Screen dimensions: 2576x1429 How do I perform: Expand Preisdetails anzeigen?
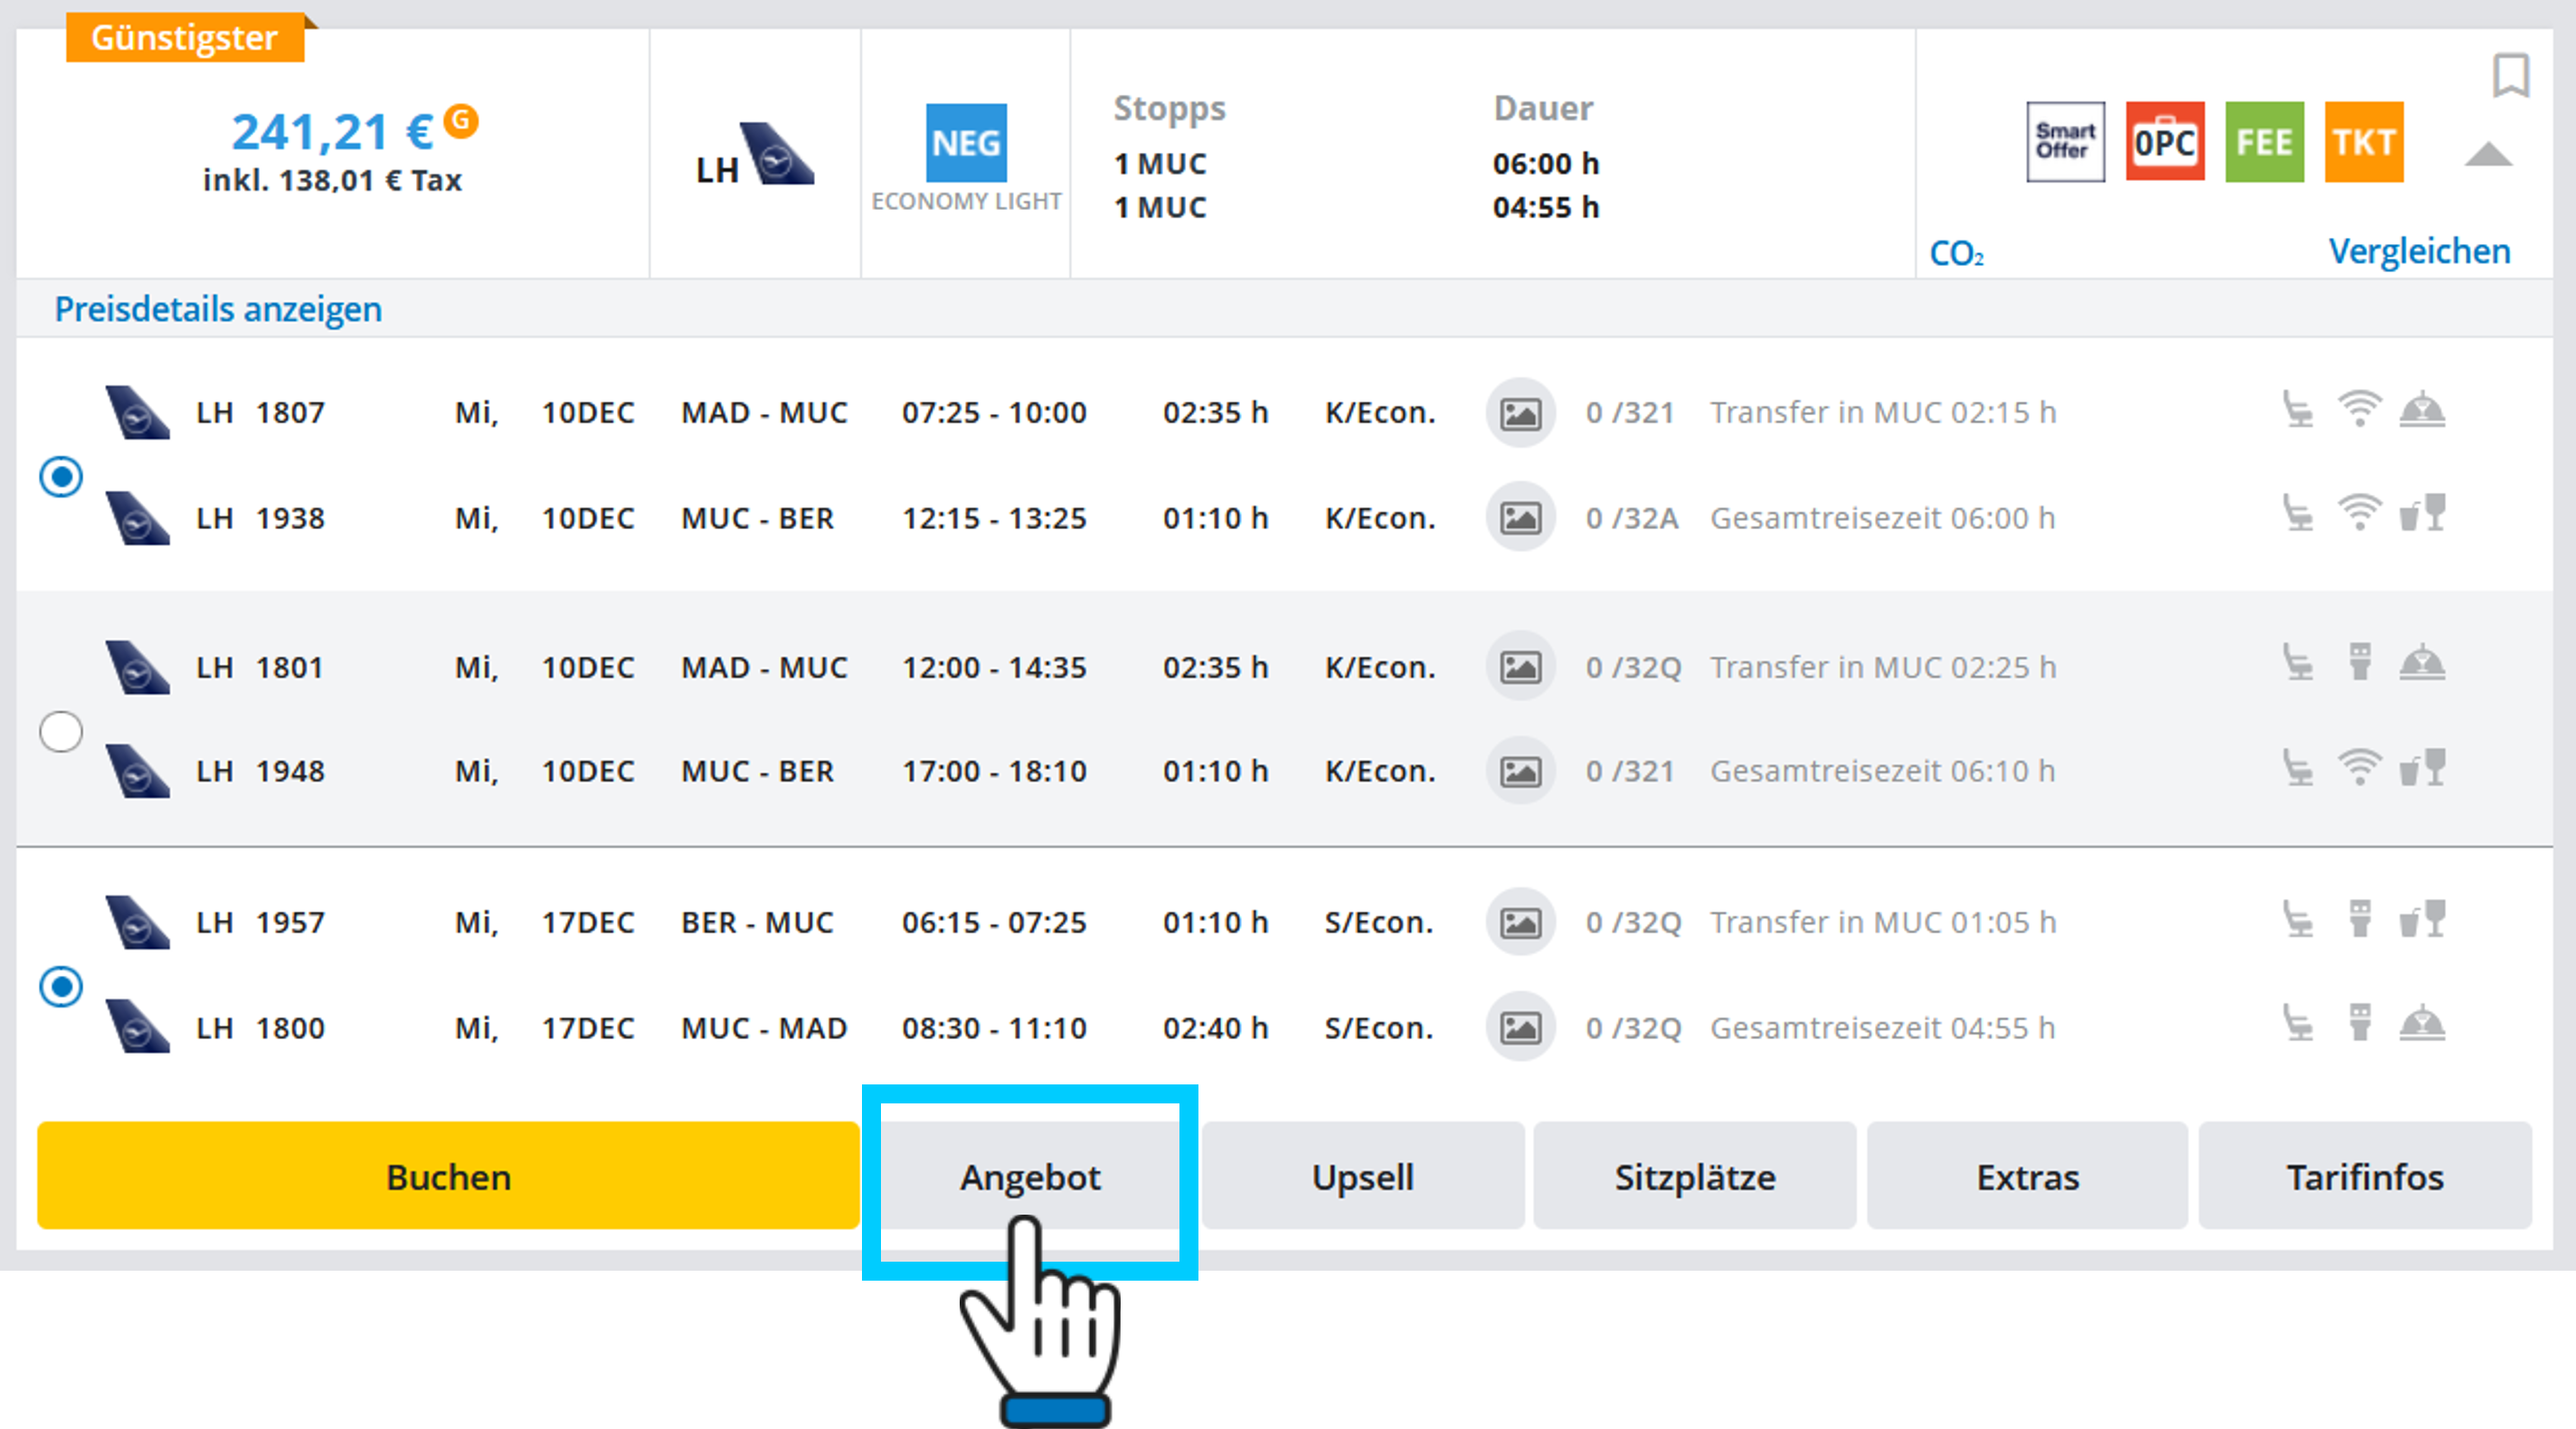pyautogui.click(x=218, y=309)
